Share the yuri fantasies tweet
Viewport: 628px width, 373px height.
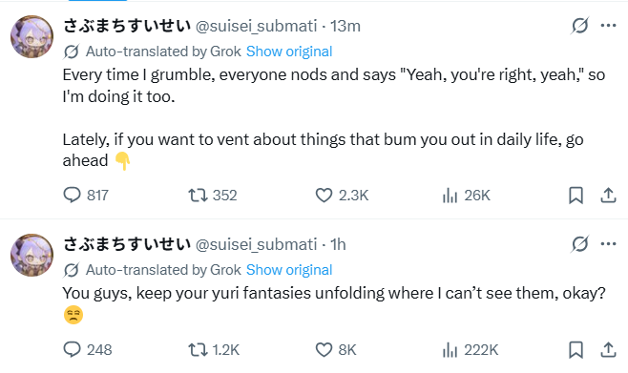[608, 350]
